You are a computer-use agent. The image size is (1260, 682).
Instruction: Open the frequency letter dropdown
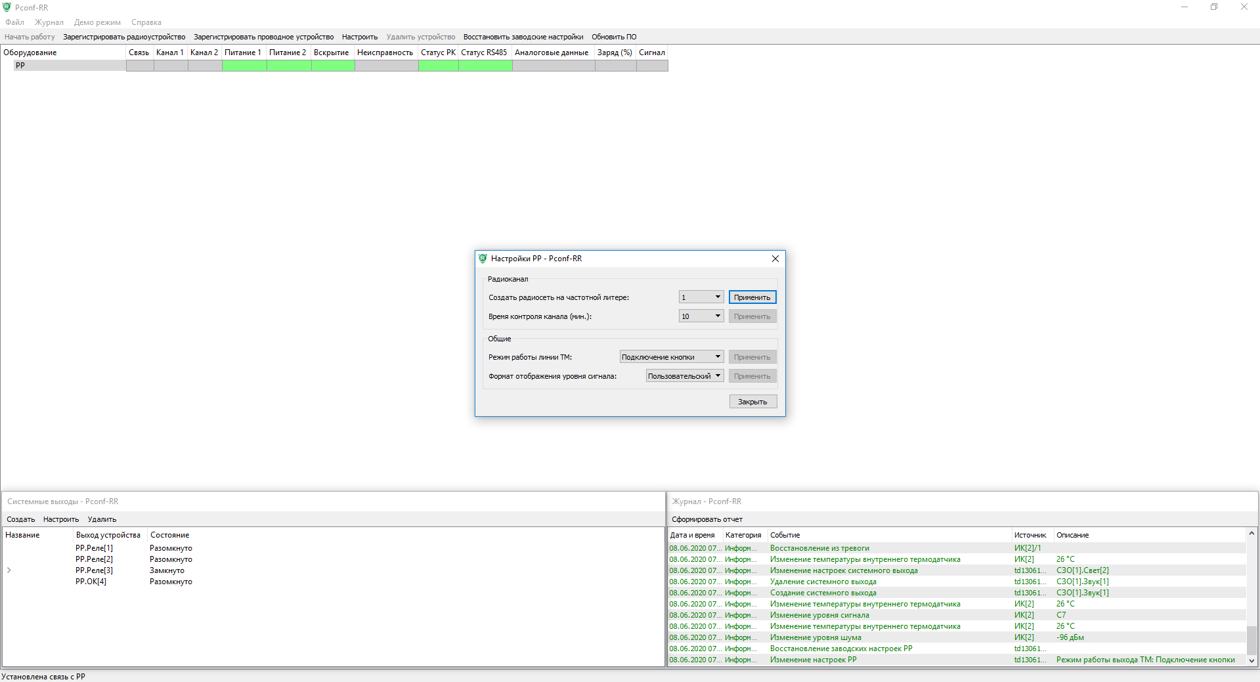click(x=701, y=297)
